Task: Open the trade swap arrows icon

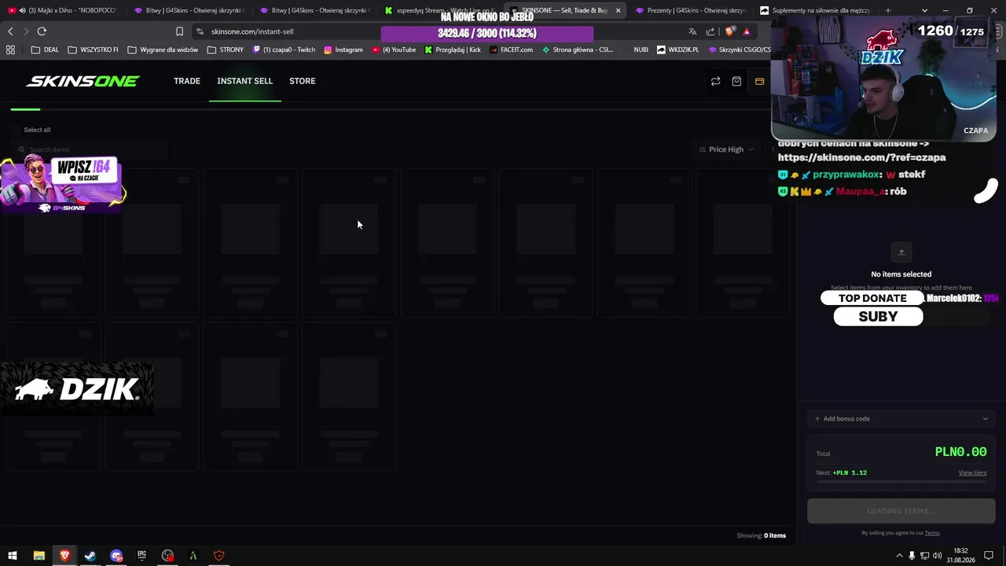Action: (x=715, y=81)
